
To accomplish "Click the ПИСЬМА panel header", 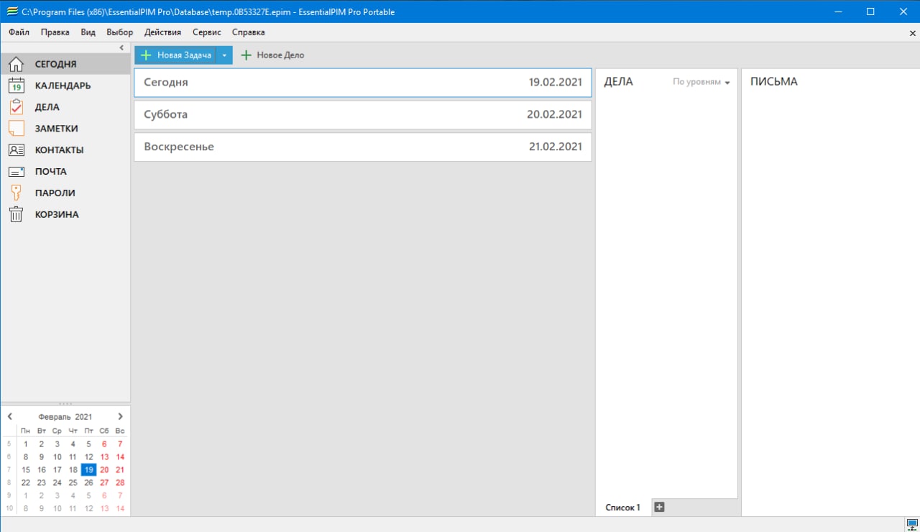I will (774, 82).
